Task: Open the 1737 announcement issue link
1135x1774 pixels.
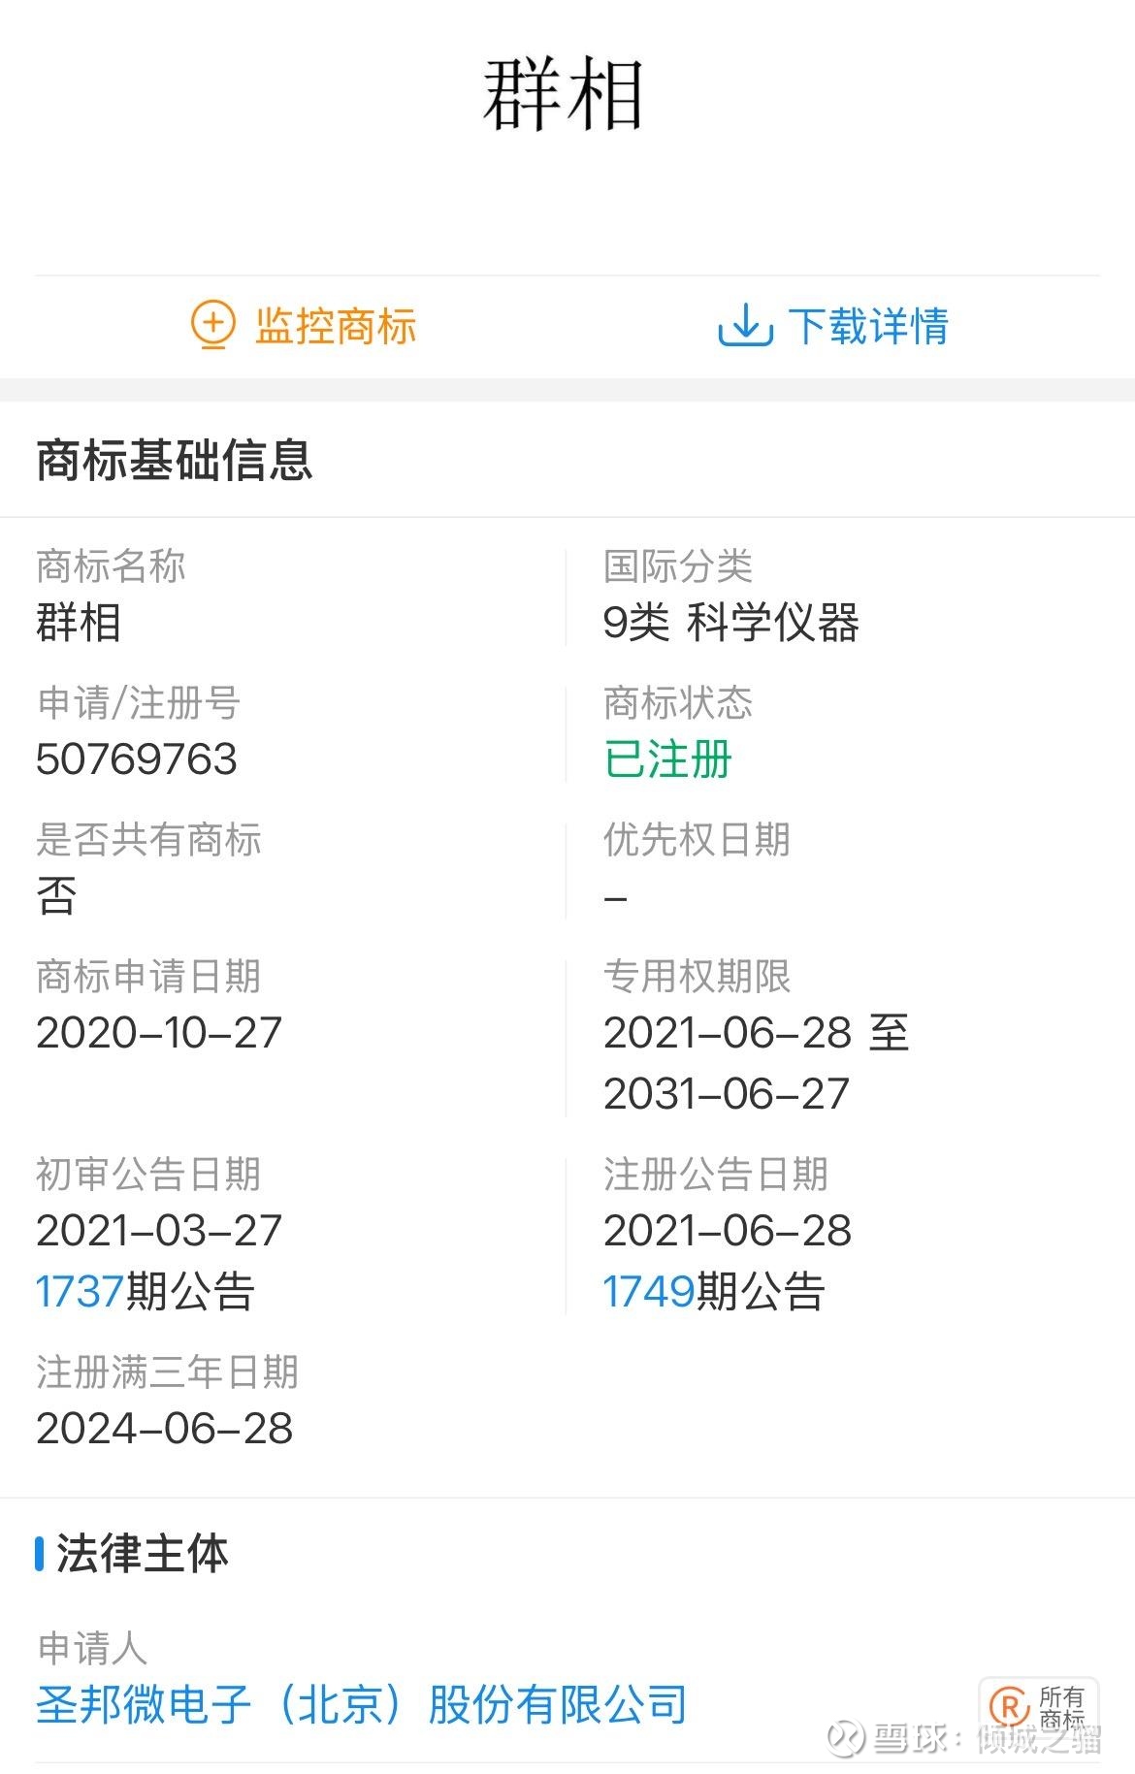Action: tap(80, 1292)
